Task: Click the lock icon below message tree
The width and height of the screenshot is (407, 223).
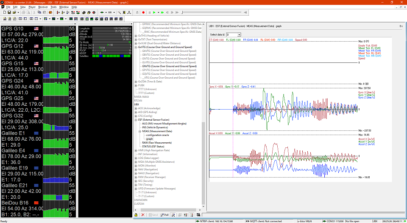Action: [x=137, y=215]
